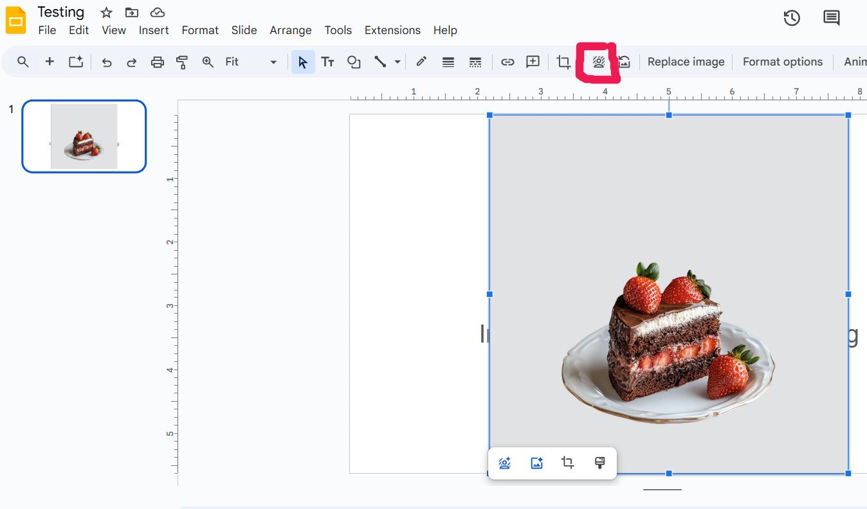Open the View menu
The image size is (867, 509).
114,30
